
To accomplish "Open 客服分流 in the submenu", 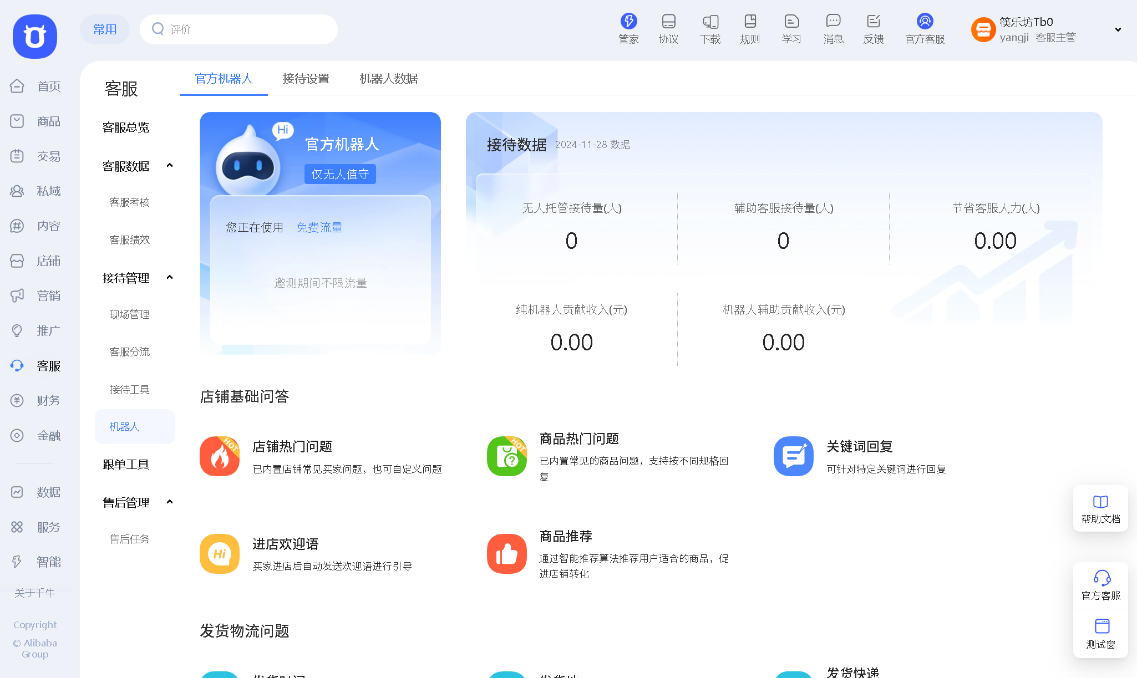I will coord(130,351).
